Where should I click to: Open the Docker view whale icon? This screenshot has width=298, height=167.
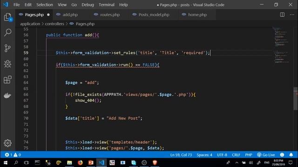coord(7,96)
